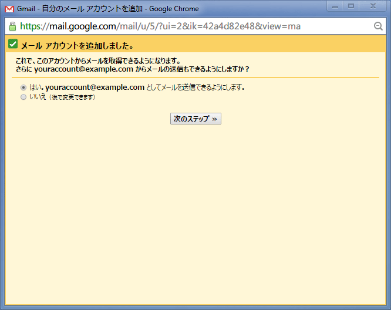This screenshot has height=310, width=391.
Task: Maximize the Gmail popup window
Action: point(352,6)
